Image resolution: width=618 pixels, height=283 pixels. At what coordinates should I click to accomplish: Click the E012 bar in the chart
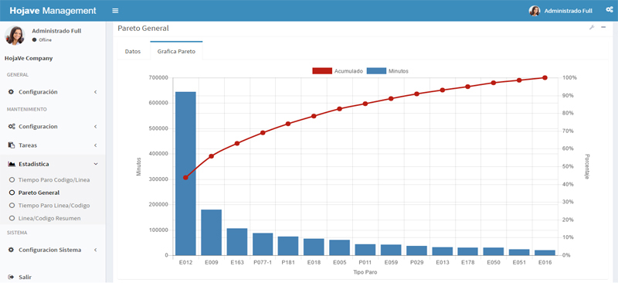coord(185,174)
